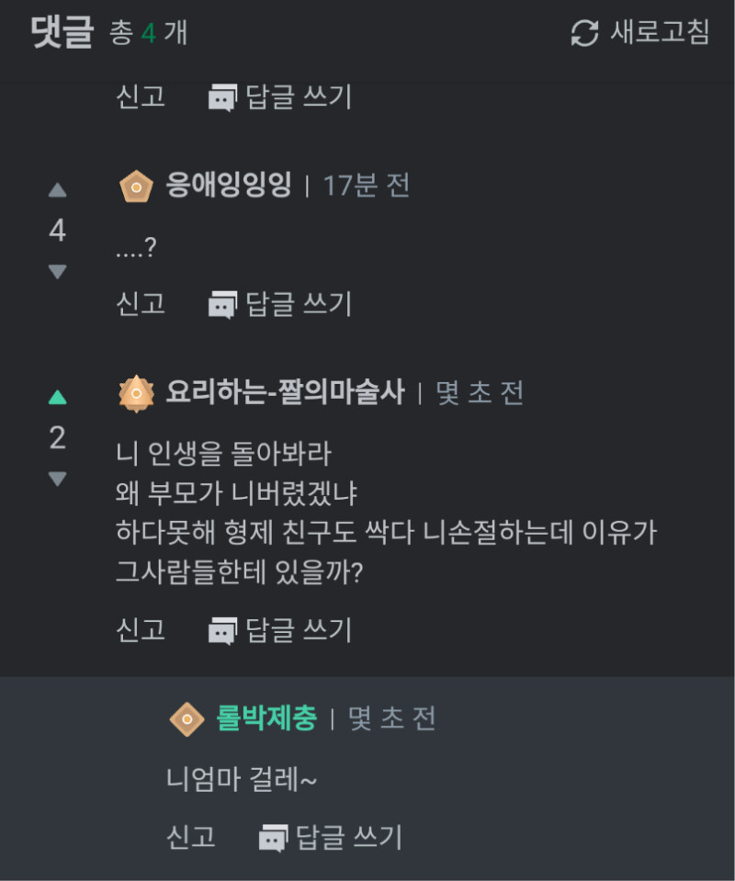Click the refresh icon next to 새로고침
This screenshot has height=881, width=735.
(x=584, y=34)
